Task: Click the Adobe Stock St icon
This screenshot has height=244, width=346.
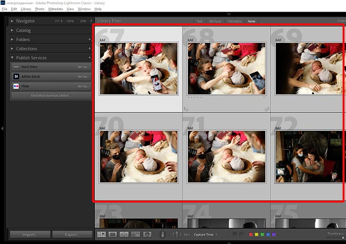Action: [16, 76]
